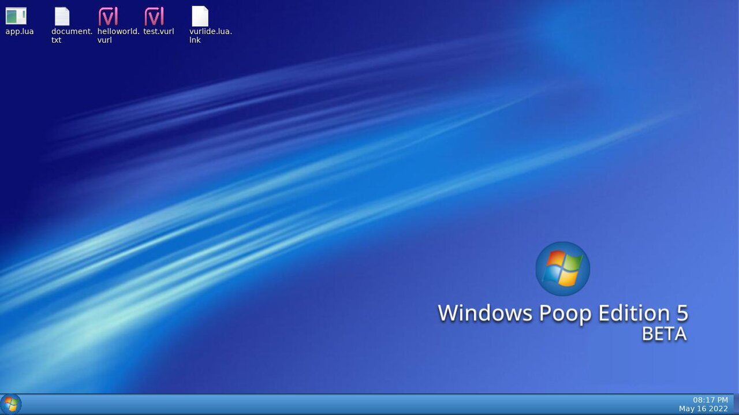Viewport: 739px width, 415px height.
Task: Open the Start menu orb
Action: click(10, 404)
